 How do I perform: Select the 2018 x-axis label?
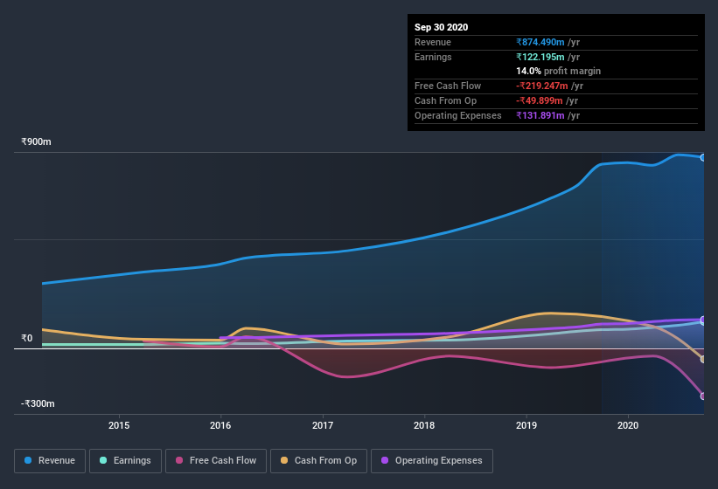pyautogui.click(x=424, y=425)
